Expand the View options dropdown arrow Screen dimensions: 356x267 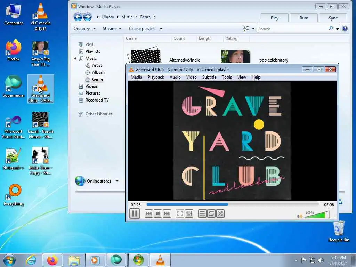[253, 29]
